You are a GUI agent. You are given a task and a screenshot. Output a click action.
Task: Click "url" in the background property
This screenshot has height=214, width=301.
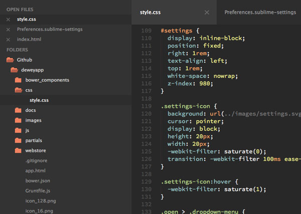click(215, 114)
